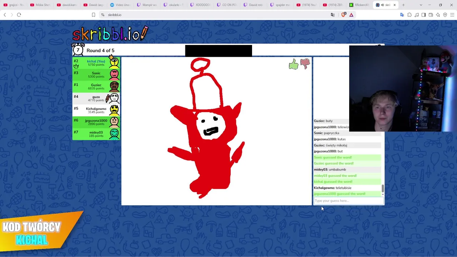Click the Brave Rewards triangle icon
The width and height of the screenshot is (457, 257).
[351, 15]
